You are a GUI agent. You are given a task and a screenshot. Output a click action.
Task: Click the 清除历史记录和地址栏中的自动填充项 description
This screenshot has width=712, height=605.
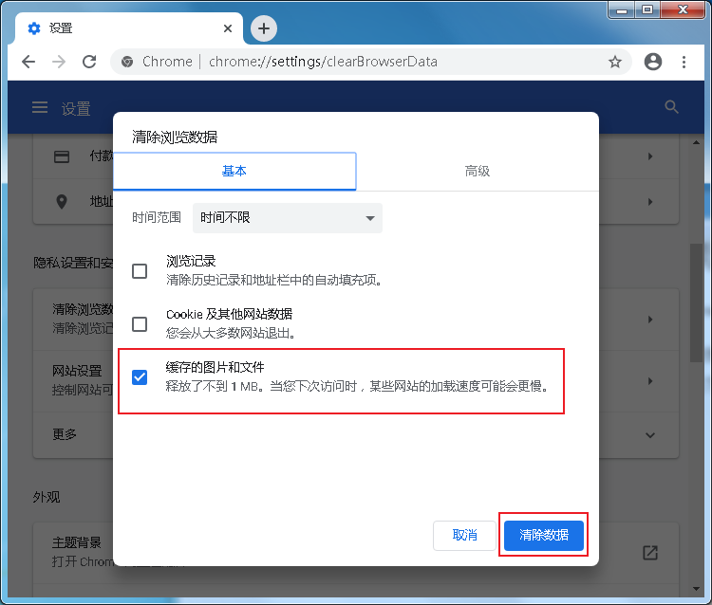(x=273, y=281)
